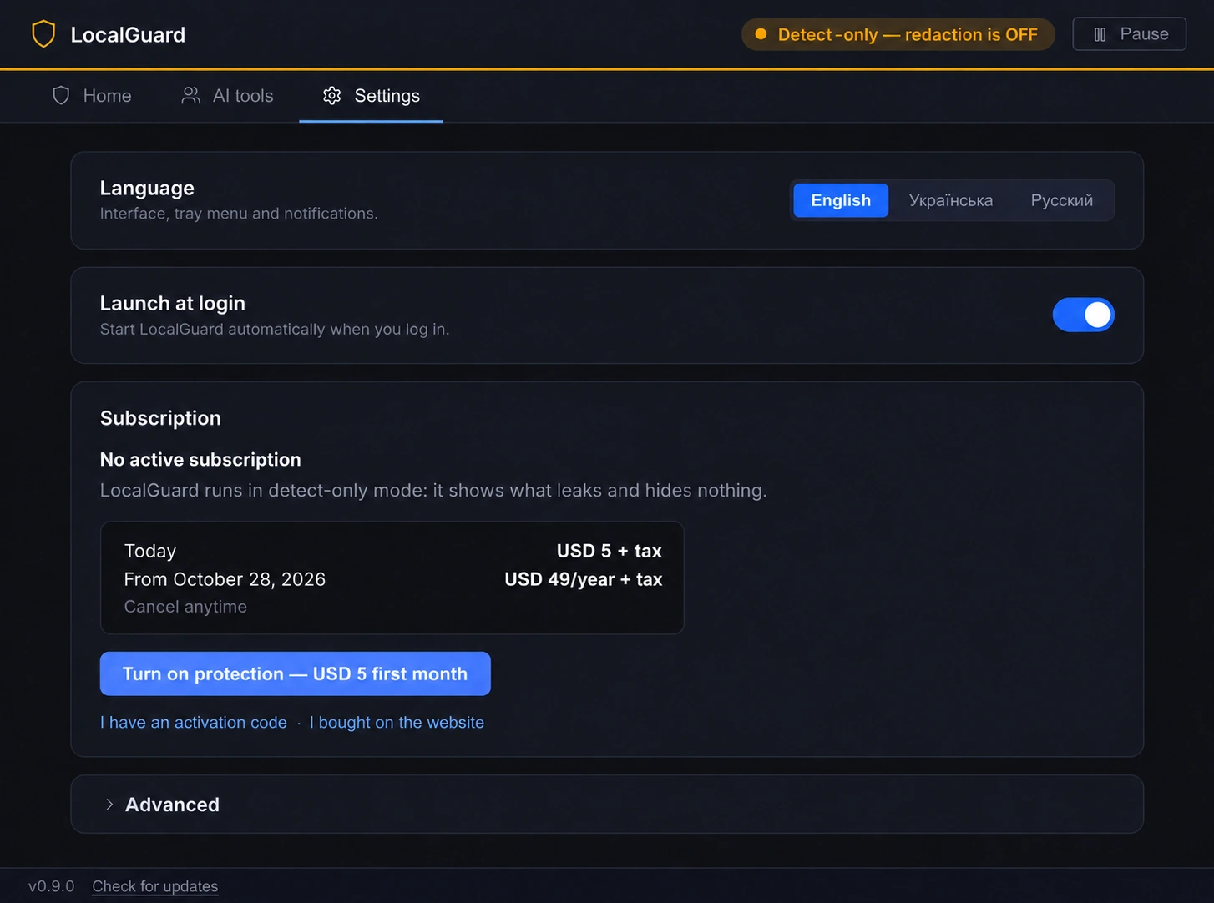Image resolution: width=1214 pixels, height=903 pixels.
Task: Click the 'Cancel anytime' note
Action: click(185, 607)
